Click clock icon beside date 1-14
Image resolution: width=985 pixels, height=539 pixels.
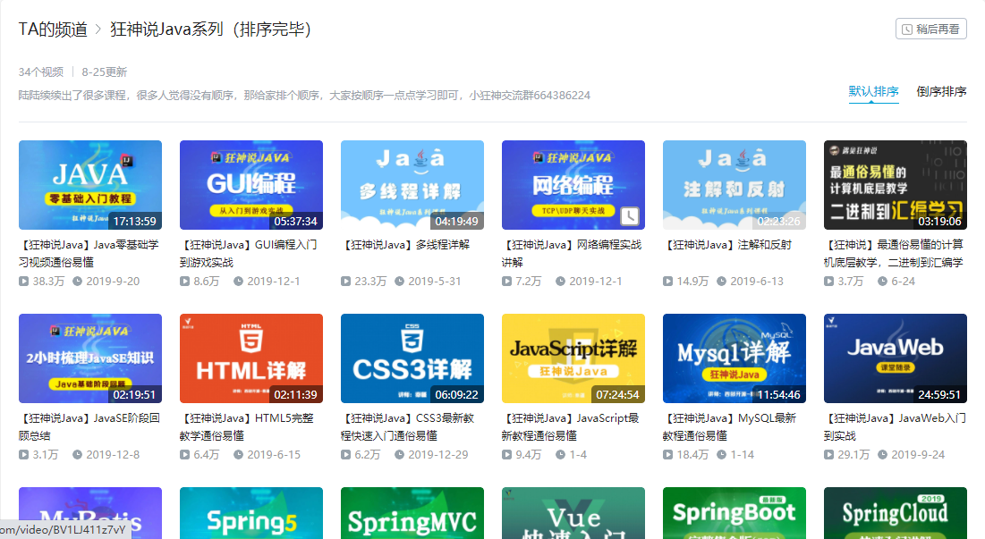[722, 454]
